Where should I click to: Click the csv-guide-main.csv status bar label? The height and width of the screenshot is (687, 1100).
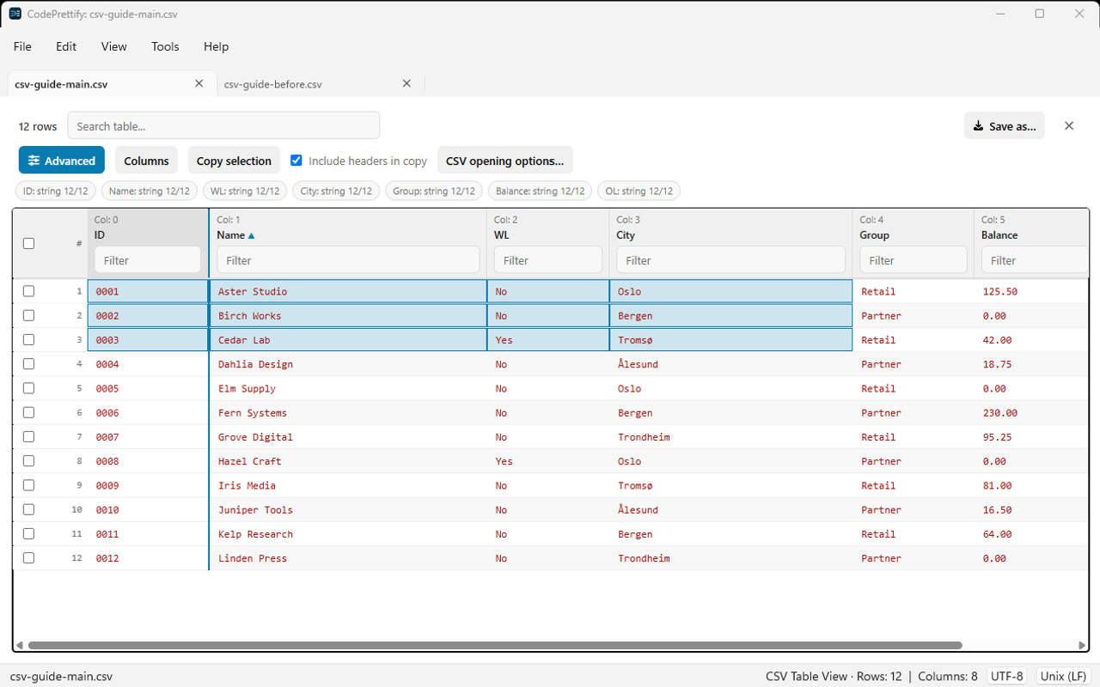pyautogui.click(x=61, y=676)
